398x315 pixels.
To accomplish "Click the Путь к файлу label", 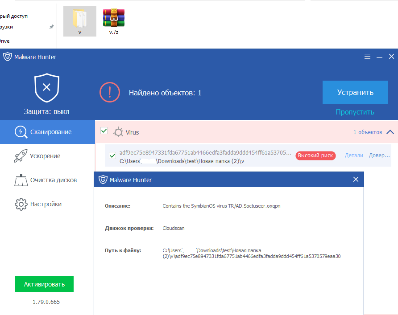I will (x=123, y=250).
